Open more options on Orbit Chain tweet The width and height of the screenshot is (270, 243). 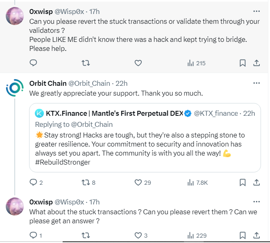coord(256,83)
